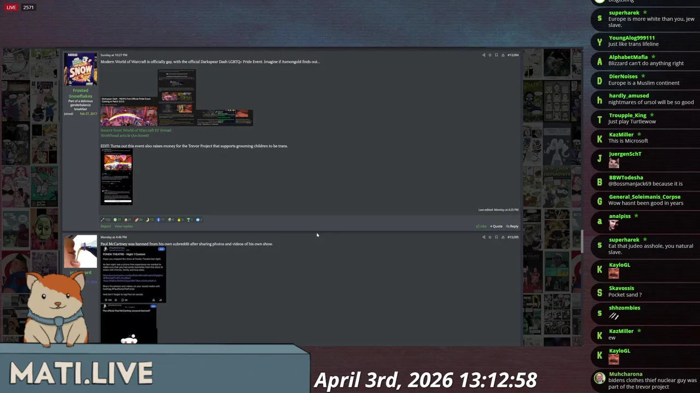Open the FONDA THEATRE Night 1 Content screenshot
This screenshot has width=700, height=393.
pyautogui.click(x=133, y=275)
